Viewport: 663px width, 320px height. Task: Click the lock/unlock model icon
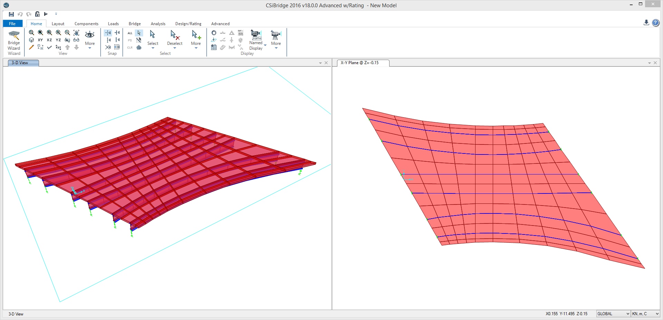[37, 14]
